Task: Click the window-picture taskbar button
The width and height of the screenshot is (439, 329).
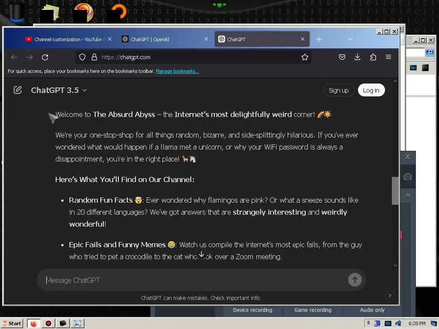Action: click(x=78, y=324)
